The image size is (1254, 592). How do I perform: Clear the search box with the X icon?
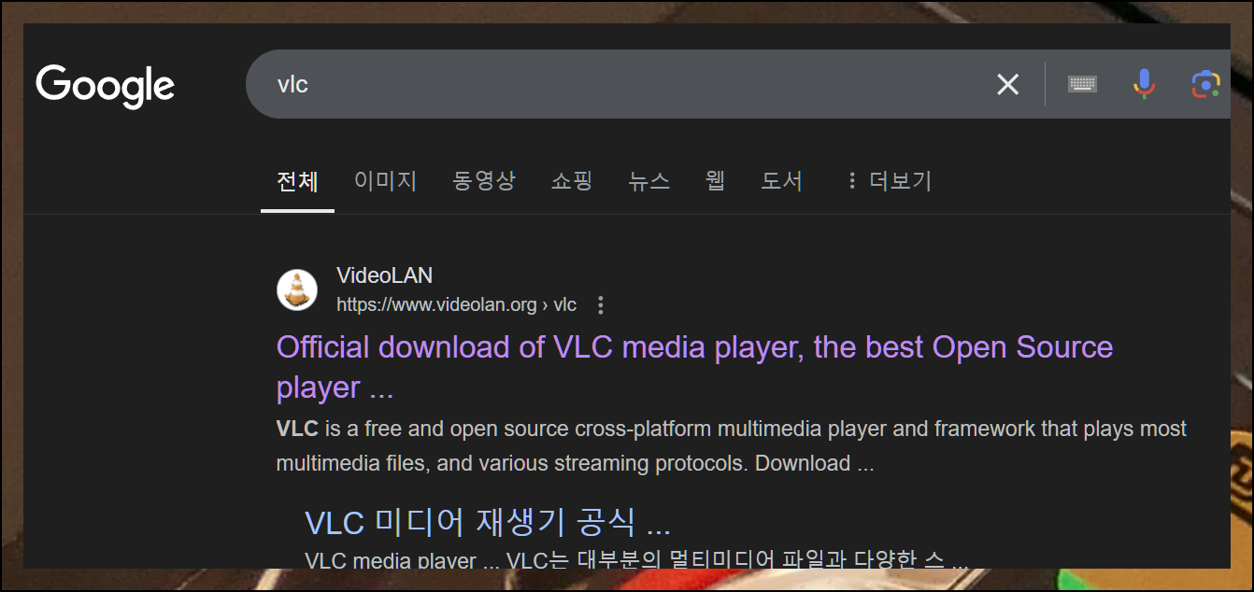coord(1007,85)
